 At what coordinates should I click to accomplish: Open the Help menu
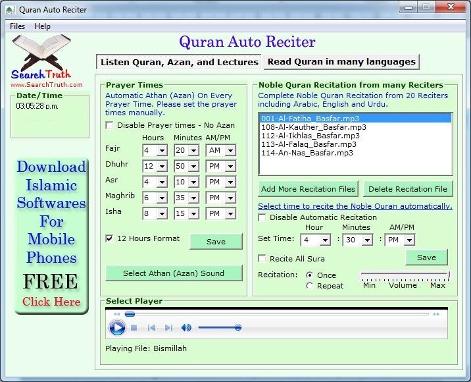tap(42, 26)
